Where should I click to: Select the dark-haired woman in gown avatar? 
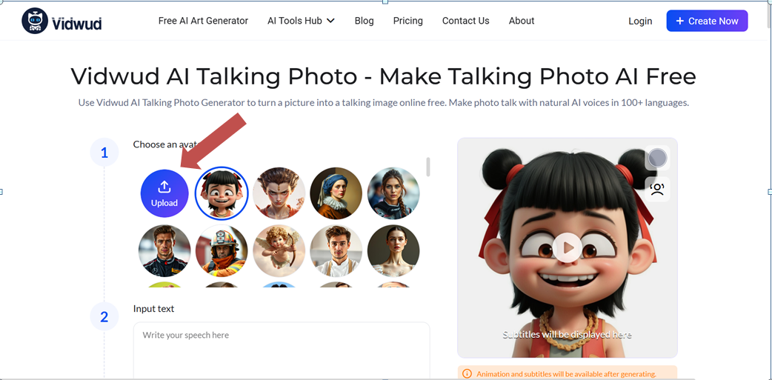coord(393,250)
